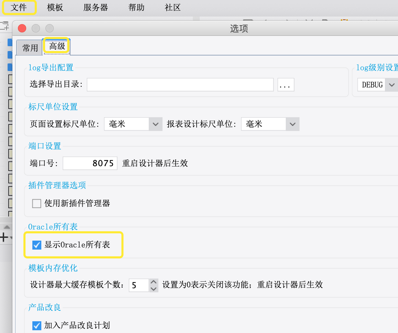Click the 选择导出目录 label
Image resolution: width=398 pixels, height=333 pixels.
pos(56,84)
